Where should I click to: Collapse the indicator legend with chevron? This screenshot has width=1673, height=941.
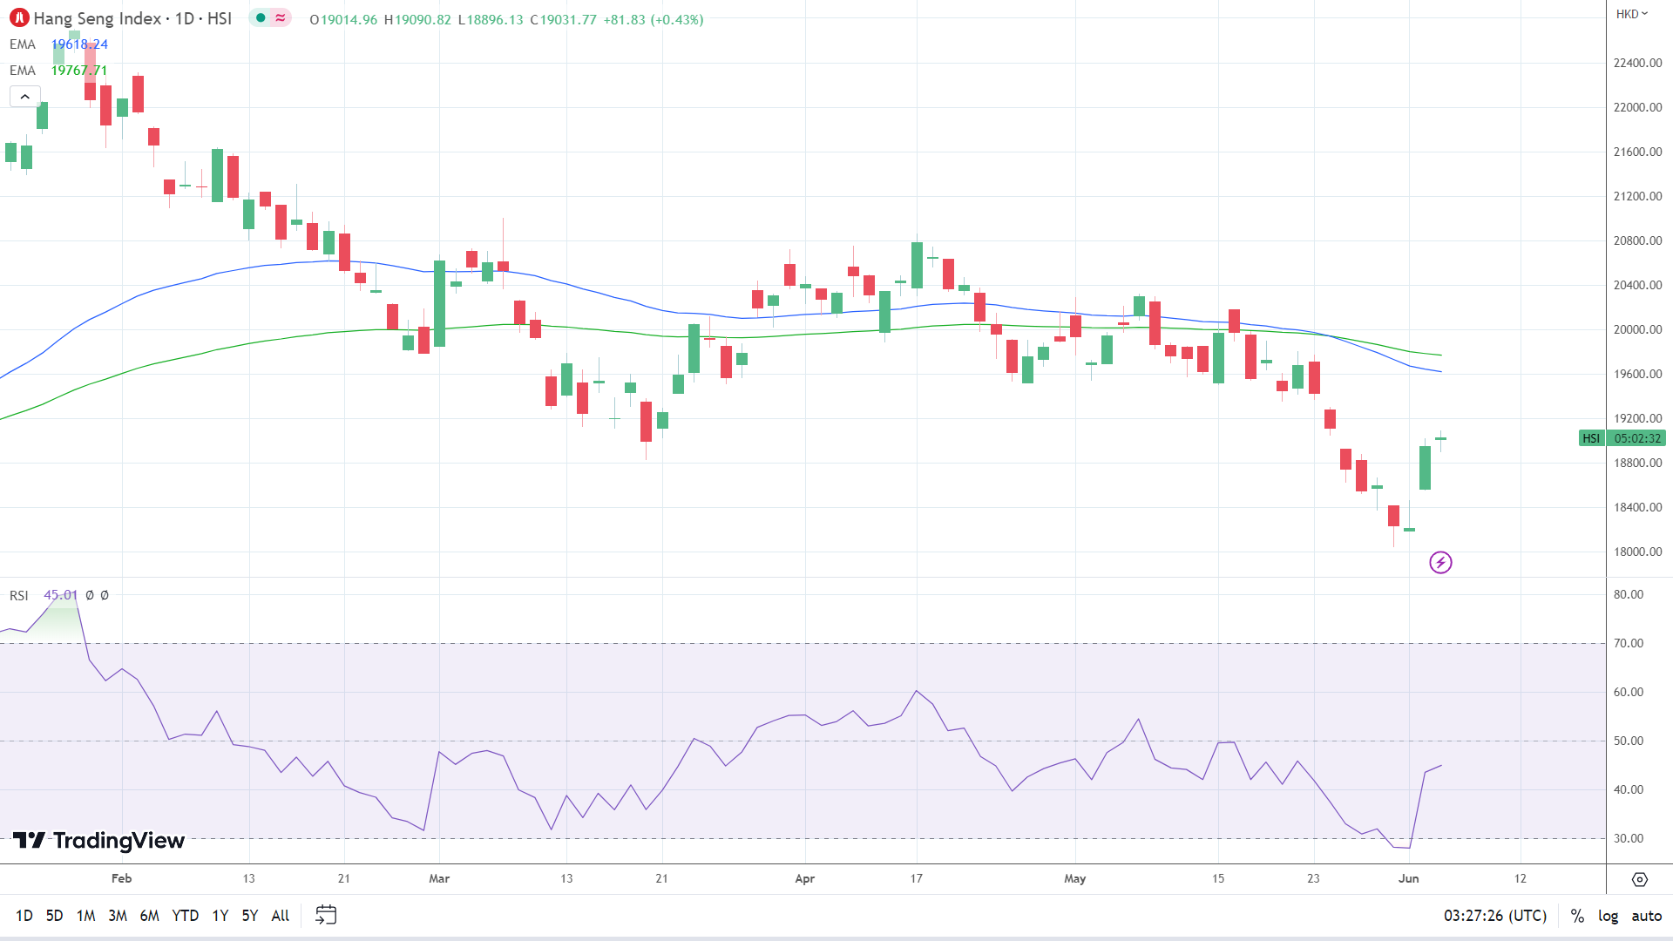(x=25, y=97)
